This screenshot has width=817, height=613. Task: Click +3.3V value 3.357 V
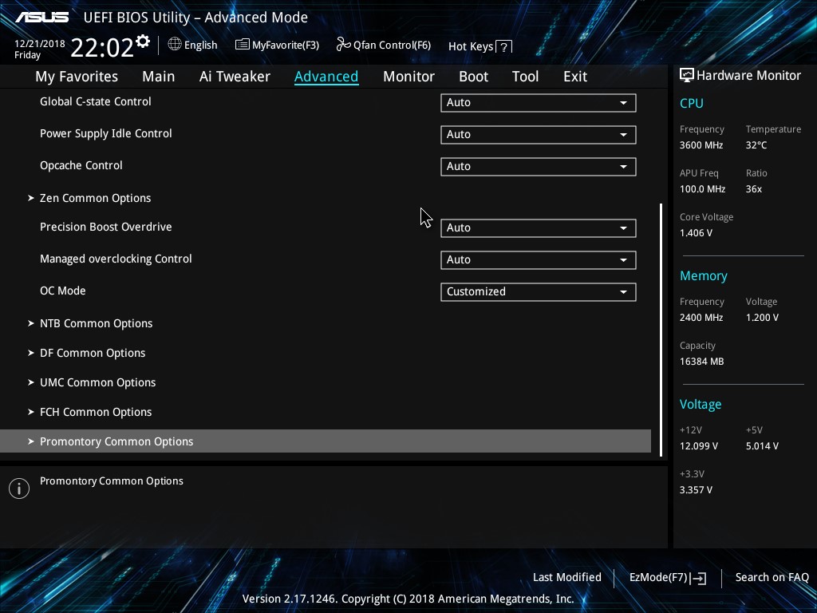click(696, 490)
